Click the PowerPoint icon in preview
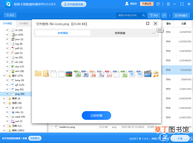193x143 pixels. (93, 74)
